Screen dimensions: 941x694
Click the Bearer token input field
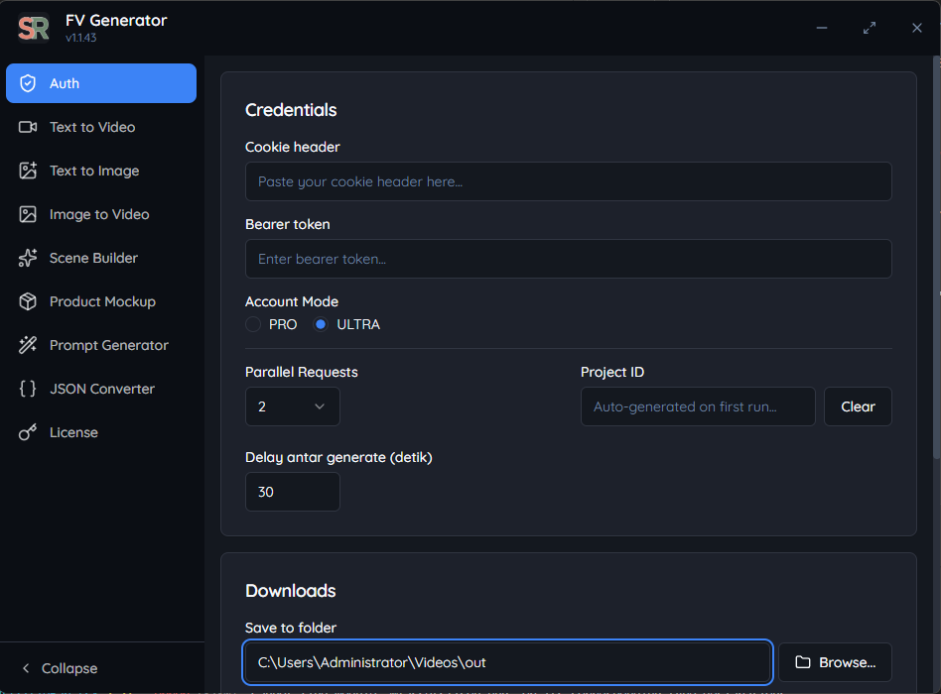(x=569, y=259)
